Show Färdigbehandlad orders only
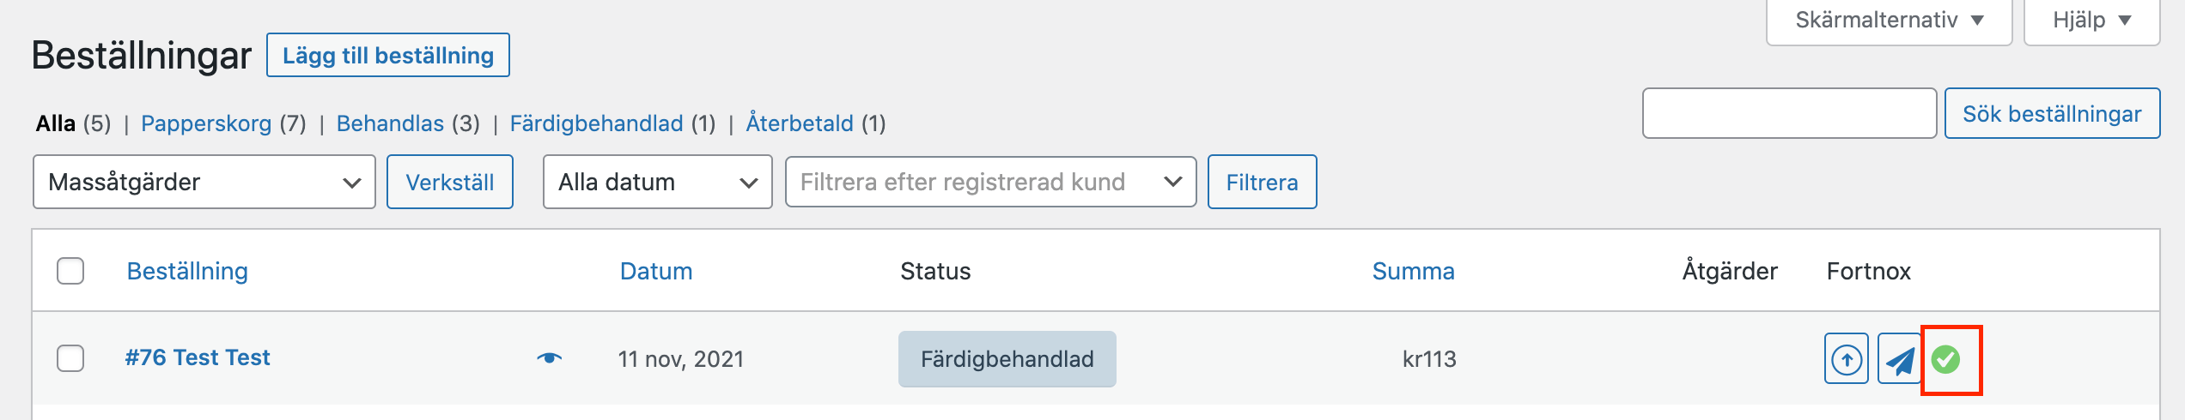Viewport: 2185px width, 420px height. point(597,123)
